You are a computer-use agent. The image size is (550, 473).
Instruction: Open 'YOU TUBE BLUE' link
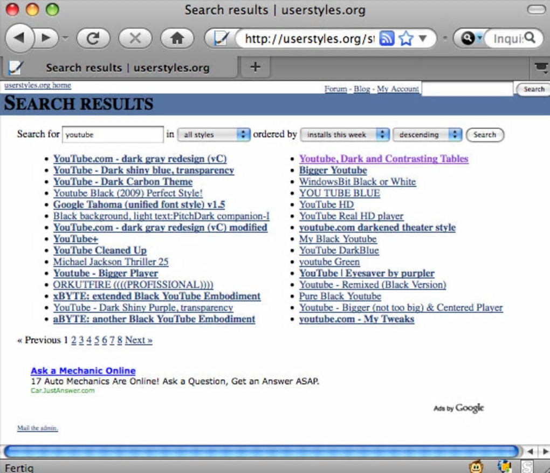coord(340,193)
